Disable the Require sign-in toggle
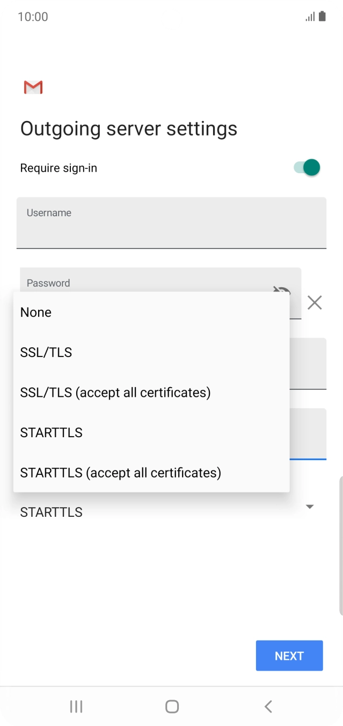Screen dimensions: 343x726 [x=305, y=167]
